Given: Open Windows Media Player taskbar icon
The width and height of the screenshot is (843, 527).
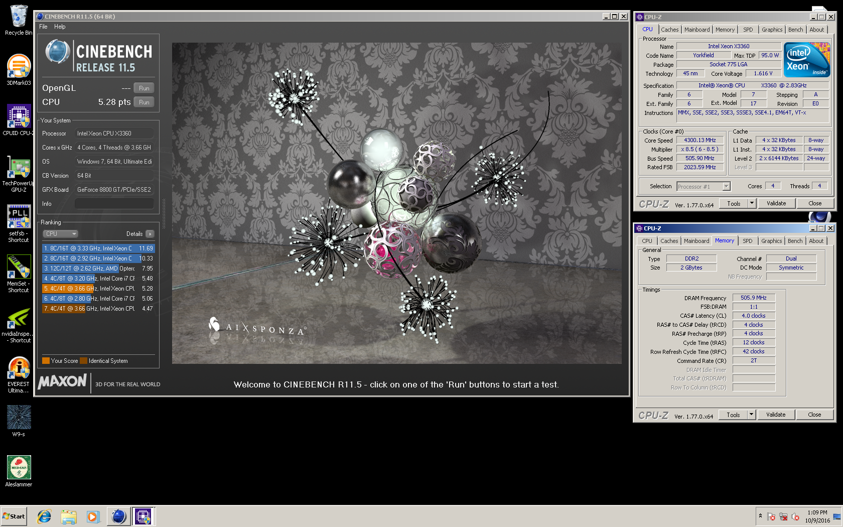Looking at the screenshot, I should coord(93,516).
